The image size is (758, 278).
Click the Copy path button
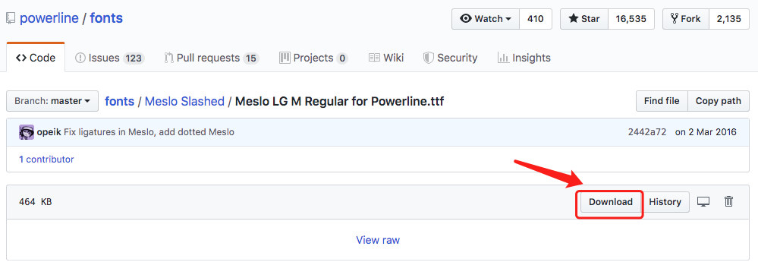[x=719, y=101]
